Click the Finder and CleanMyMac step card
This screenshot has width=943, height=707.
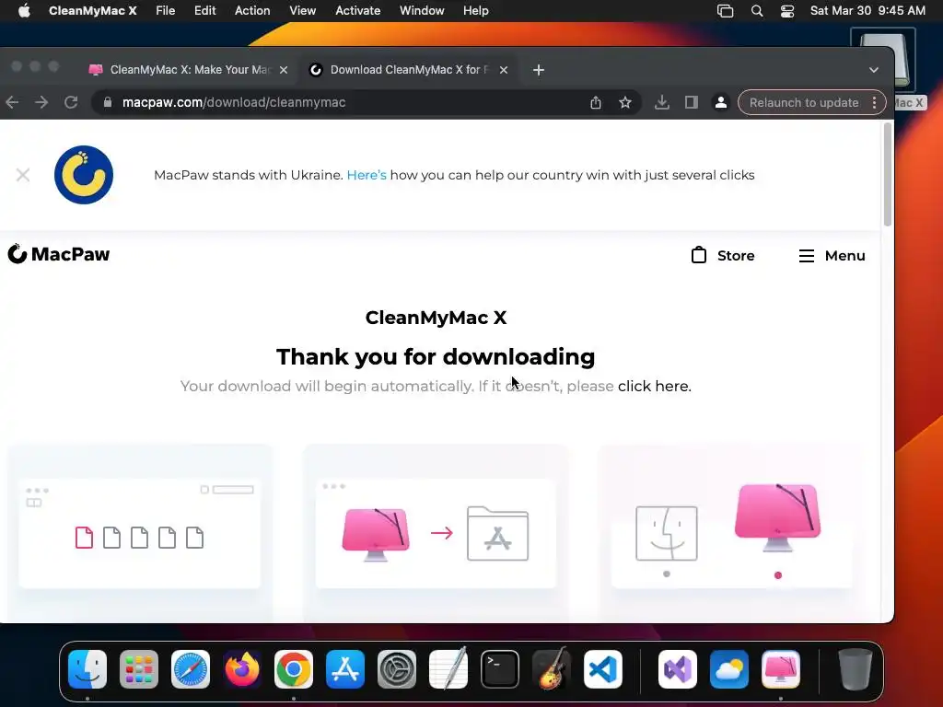pos(730,533)
